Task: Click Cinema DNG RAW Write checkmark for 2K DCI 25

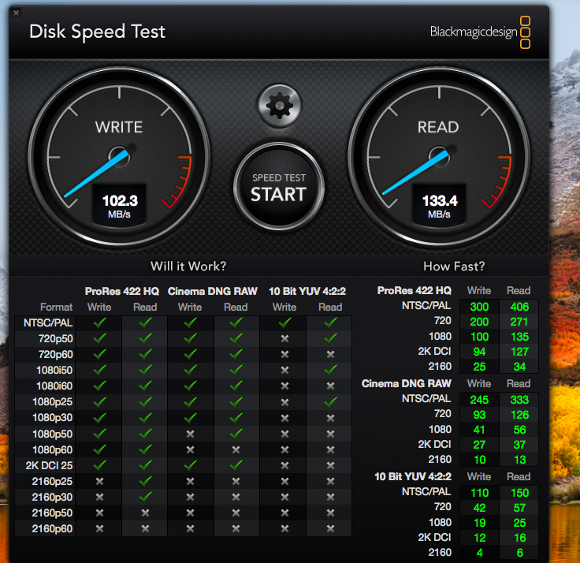Action: pos(190,465)
